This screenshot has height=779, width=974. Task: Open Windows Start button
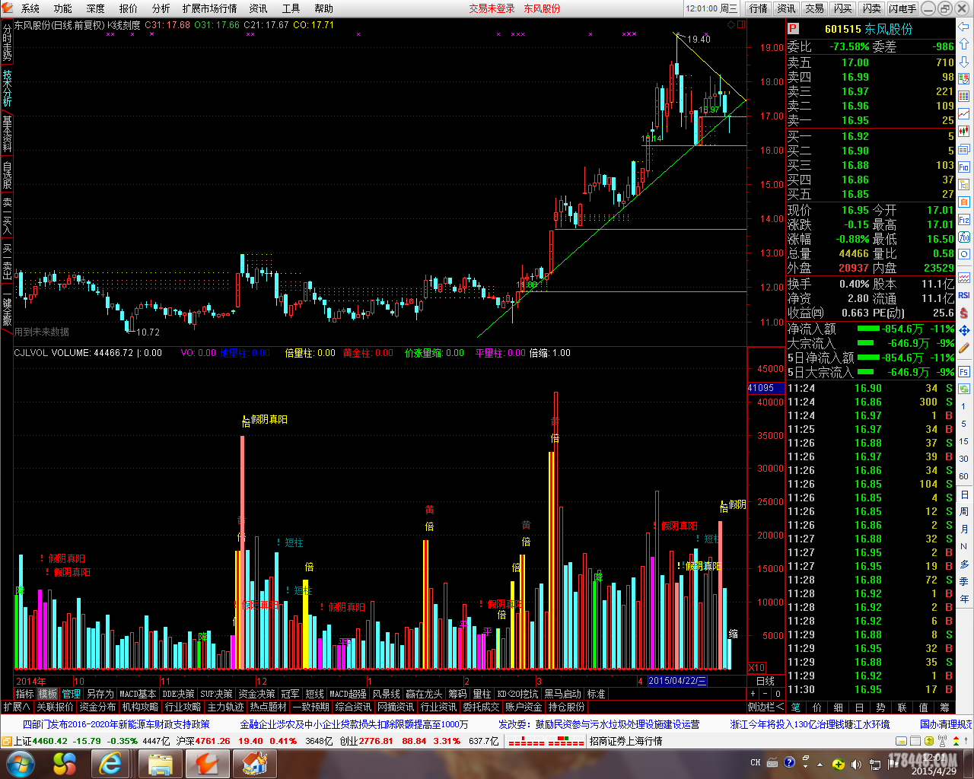tap(20, 763)
